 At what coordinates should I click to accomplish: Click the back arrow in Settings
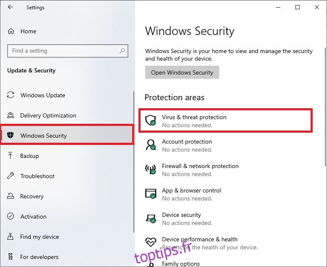(10, 7)
